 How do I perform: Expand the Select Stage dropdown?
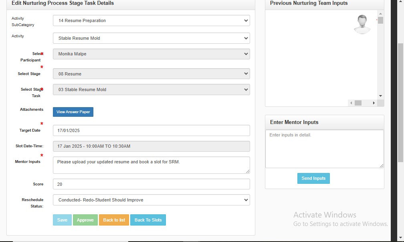click(151, 74)
